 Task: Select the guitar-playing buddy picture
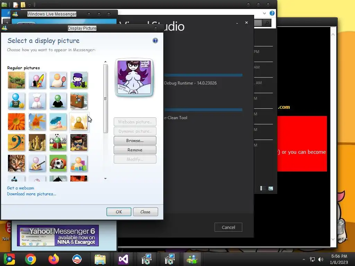pos(37,163)
